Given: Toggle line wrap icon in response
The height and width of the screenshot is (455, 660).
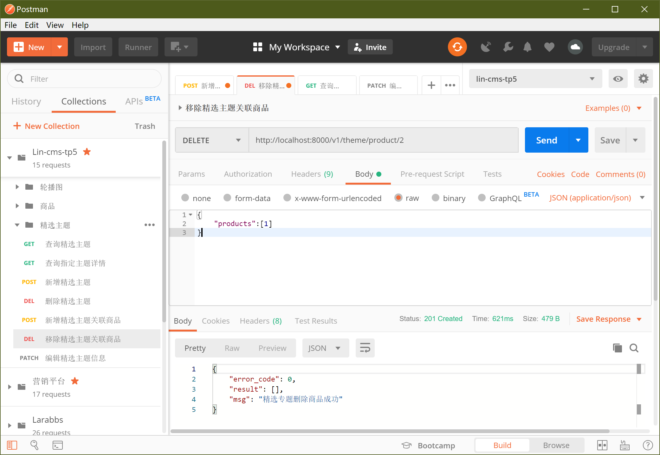Looking at the screenshot, I should (365, 348).
